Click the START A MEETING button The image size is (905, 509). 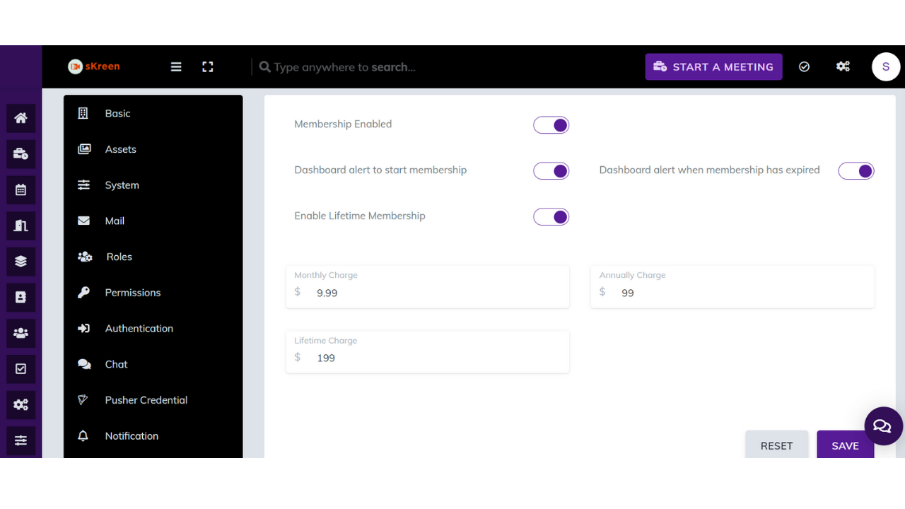[x=713, y=66]
